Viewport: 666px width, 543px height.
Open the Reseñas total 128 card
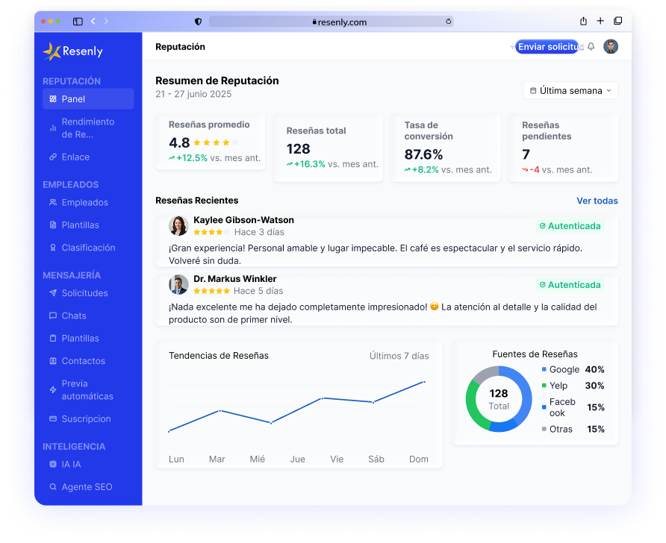click(328, 148)
